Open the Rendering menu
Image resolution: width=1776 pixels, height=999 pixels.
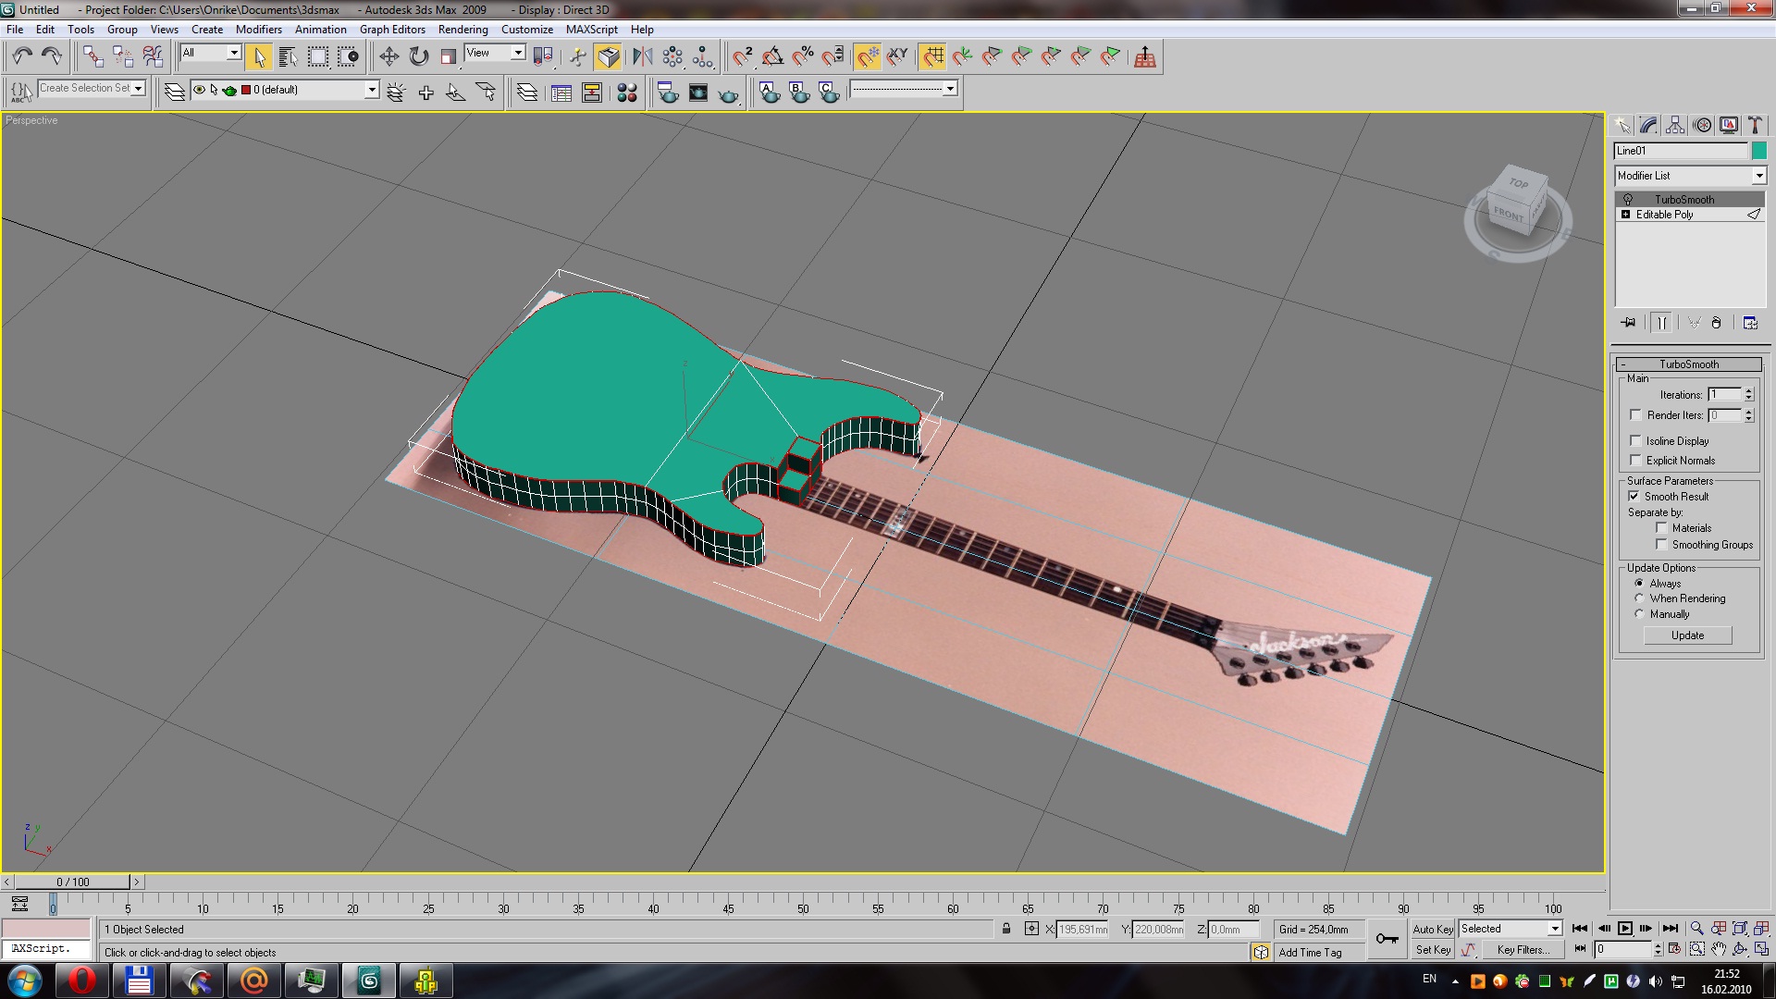tap(462, 30)
